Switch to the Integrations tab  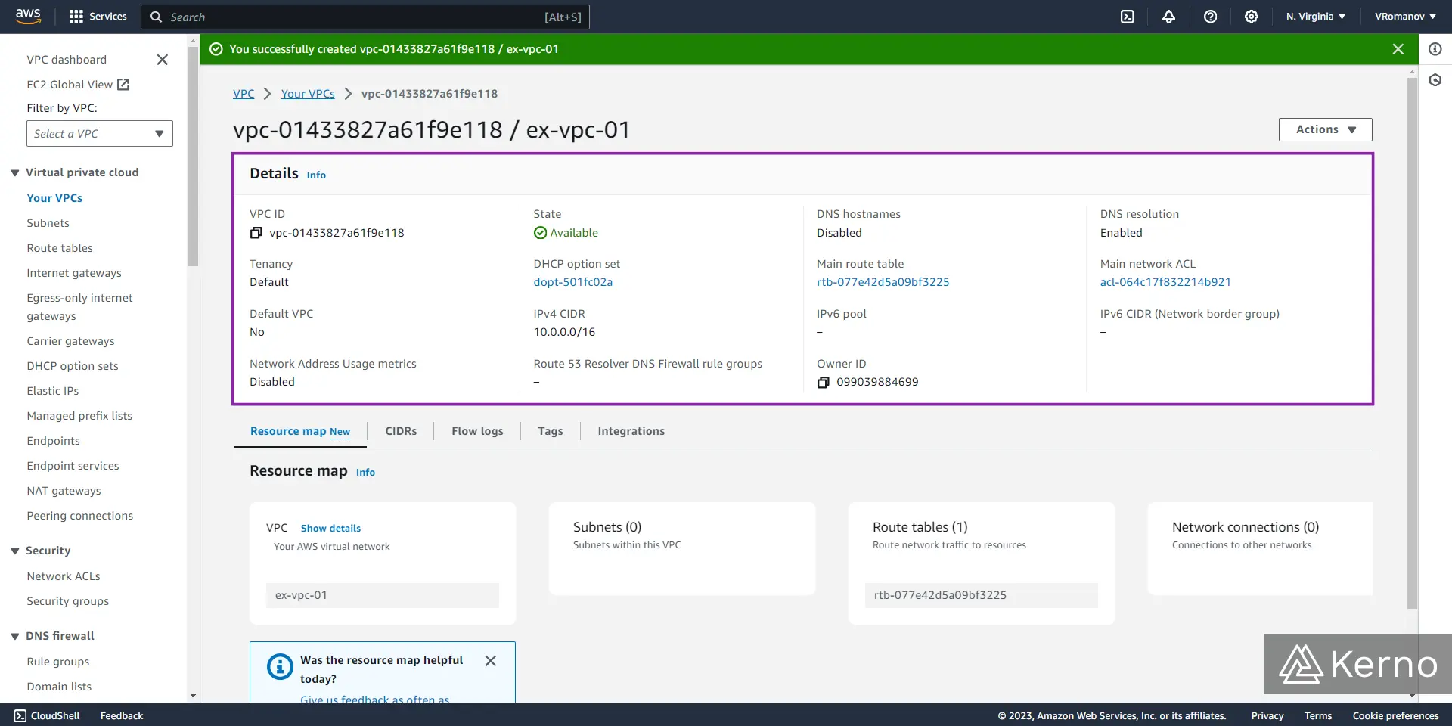tap(631, 431)
